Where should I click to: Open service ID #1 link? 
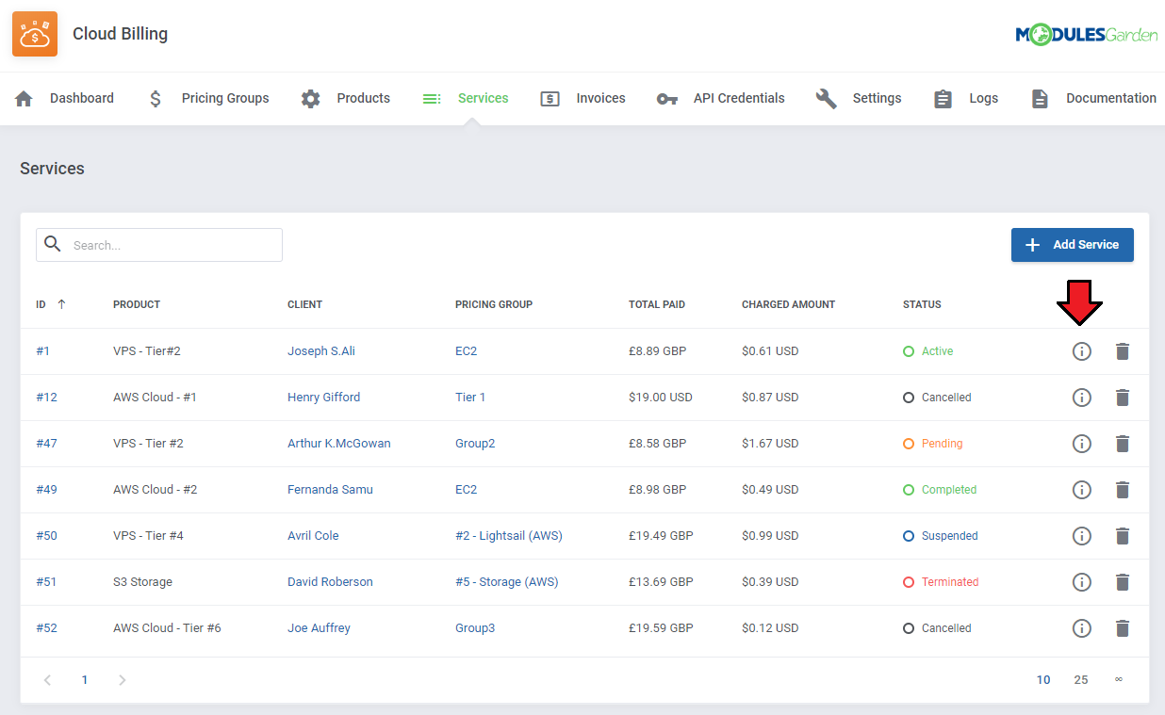[x=43, y=351]
